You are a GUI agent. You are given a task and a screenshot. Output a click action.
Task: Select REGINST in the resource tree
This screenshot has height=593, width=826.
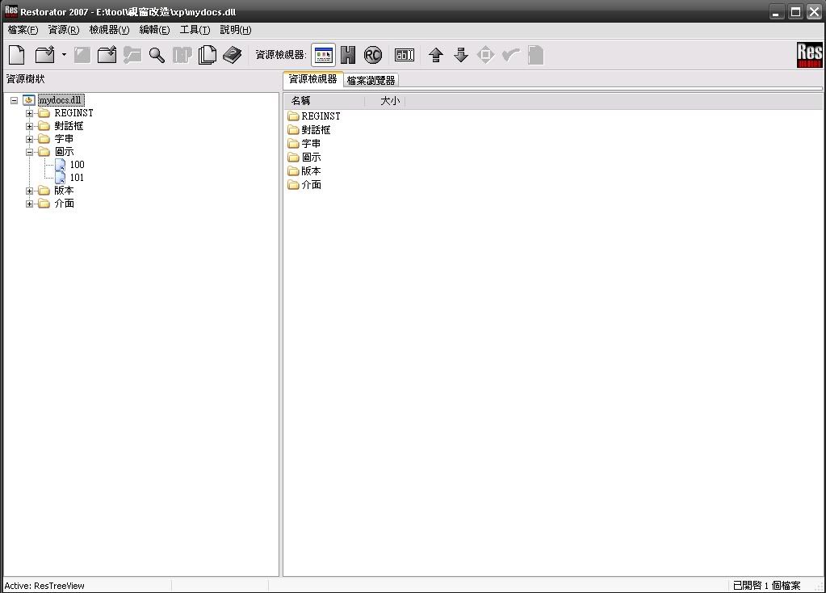point(73,113)
